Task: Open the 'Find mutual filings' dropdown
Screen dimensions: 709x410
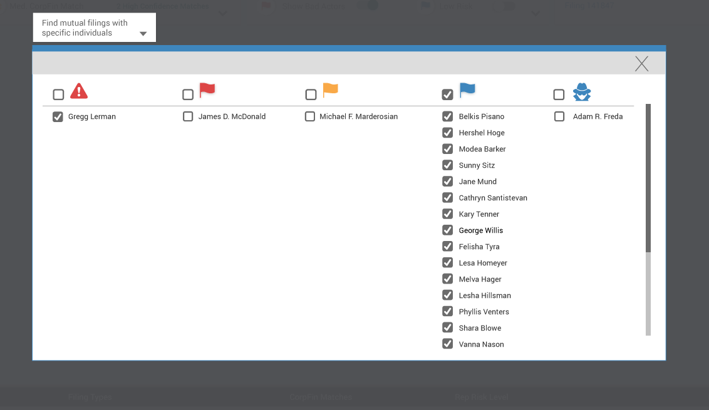Action: click(x=94, y=28)
